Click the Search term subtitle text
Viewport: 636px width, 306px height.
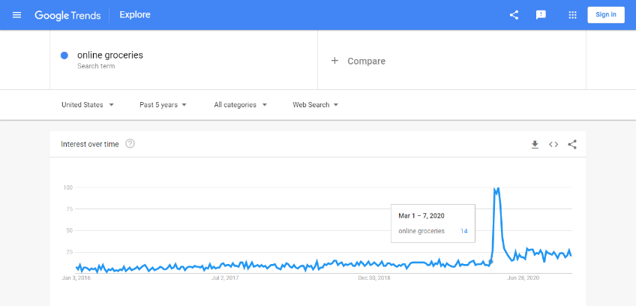[x=96, y=66]
